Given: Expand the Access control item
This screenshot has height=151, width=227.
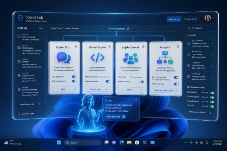Looking at the screenshot, I should tap(212, 55).
